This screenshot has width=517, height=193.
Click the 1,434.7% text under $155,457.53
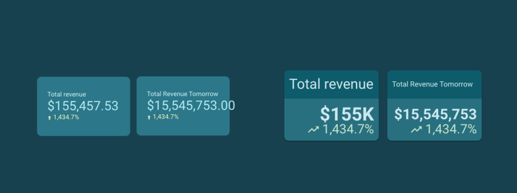[x=66, y=117]
